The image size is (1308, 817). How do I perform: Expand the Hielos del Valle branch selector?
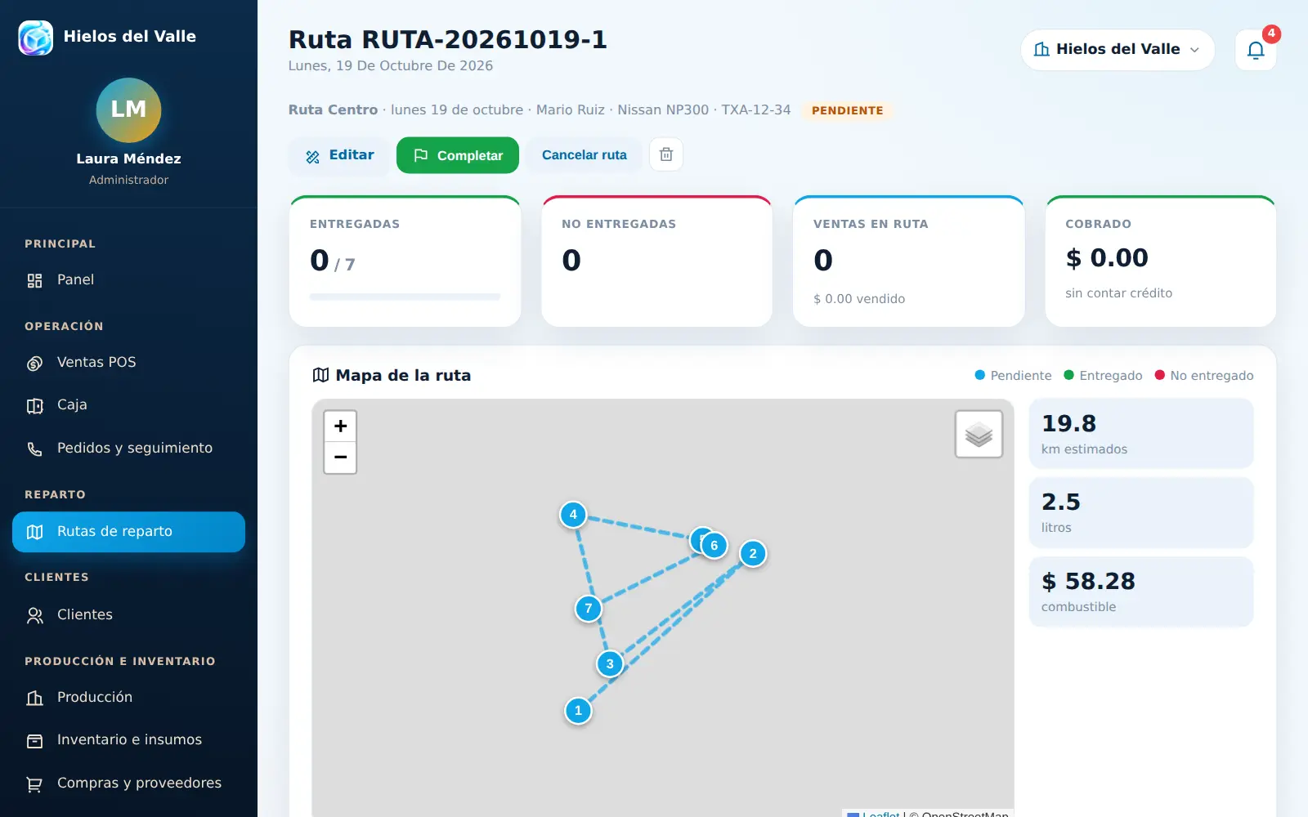click(1118, 50)
